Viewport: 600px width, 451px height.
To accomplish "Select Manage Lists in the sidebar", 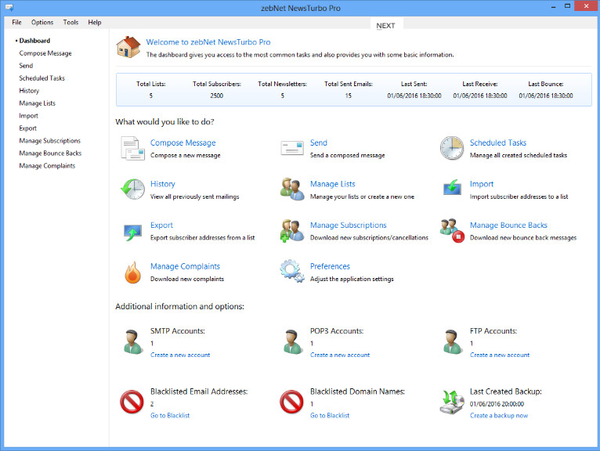I will [x=37, y=103].
